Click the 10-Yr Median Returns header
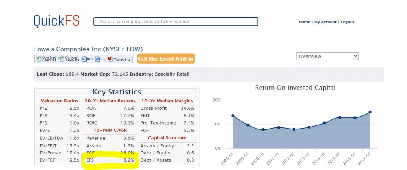The image size is (407, 170). 110,101
